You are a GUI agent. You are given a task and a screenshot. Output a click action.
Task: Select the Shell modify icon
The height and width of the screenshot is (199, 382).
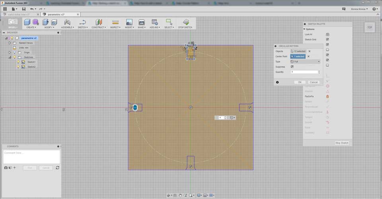54,22
